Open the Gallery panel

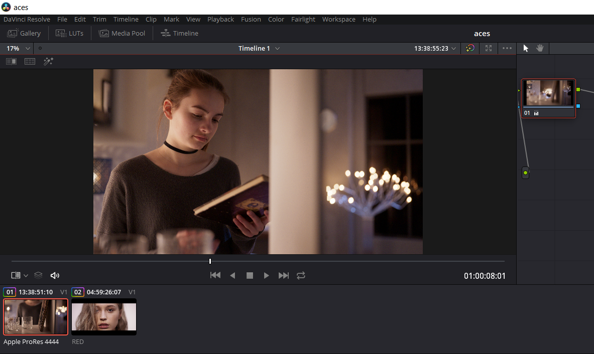coord(24,33)
